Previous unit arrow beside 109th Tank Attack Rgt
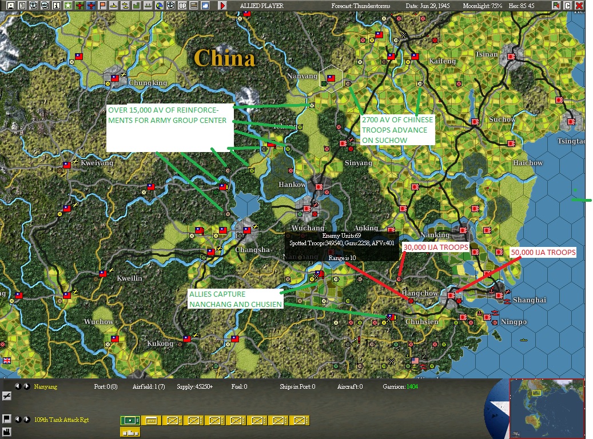 pyautogui.click(x=18, y=420)
